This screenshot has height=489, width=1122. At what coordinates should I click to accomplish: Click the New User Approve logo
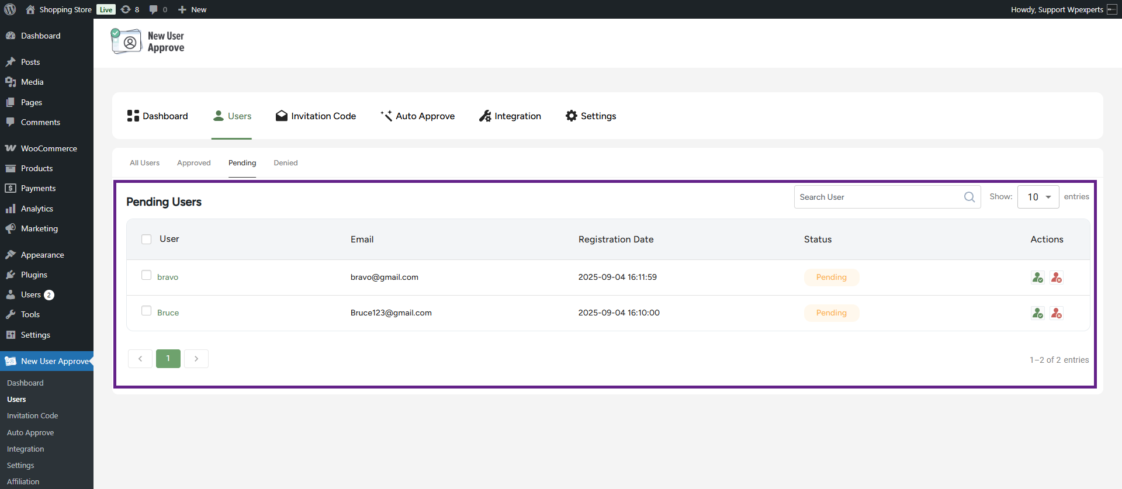click(148, 42)
